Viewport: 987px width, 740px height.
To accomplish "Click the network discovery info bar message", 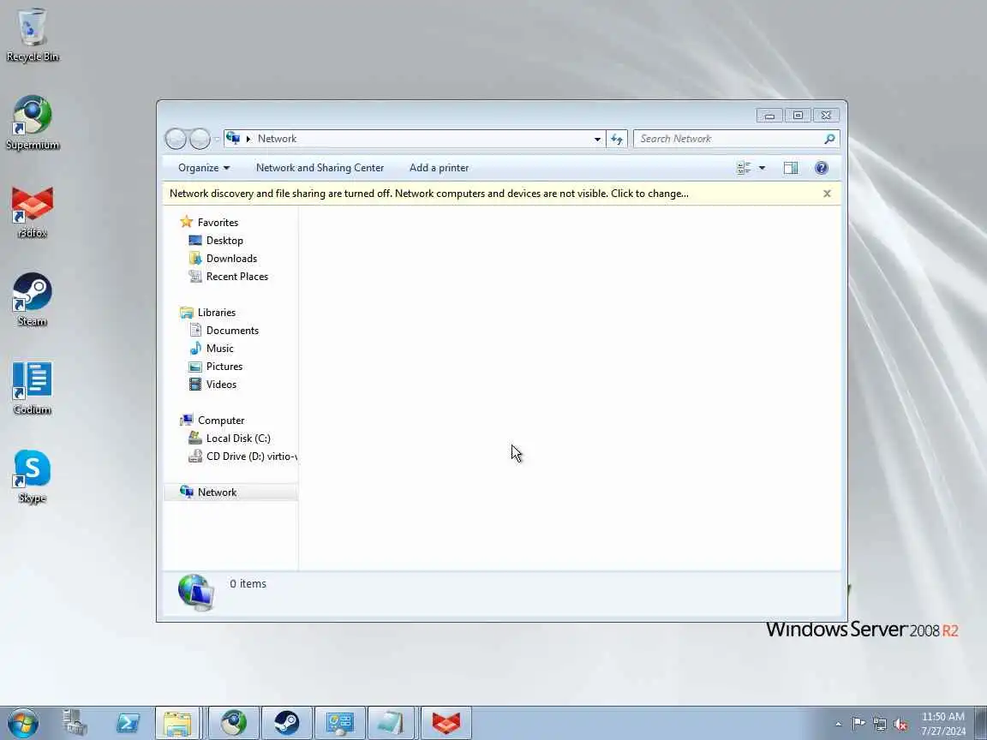I will pyautogui.click(x=428, y=194).
